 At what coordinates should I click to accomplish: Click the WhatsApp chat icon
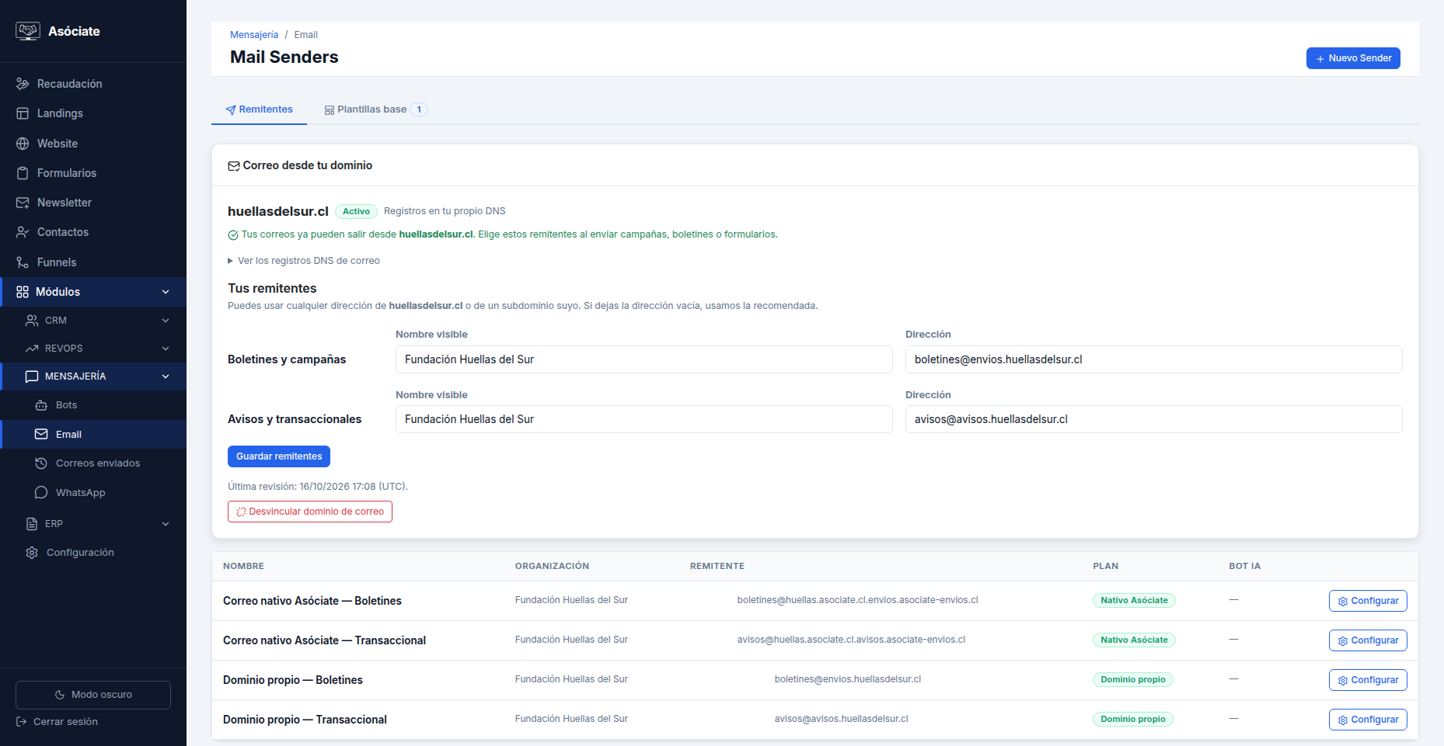click(x=41, y=493)
